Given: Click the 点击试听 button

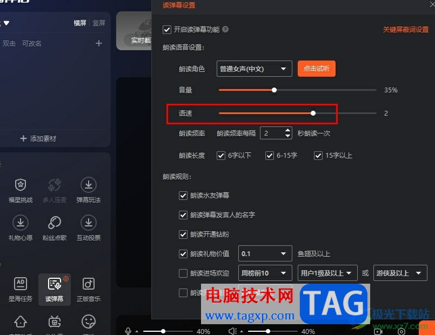Looking at the screenshot, I should tap(317, 69).
